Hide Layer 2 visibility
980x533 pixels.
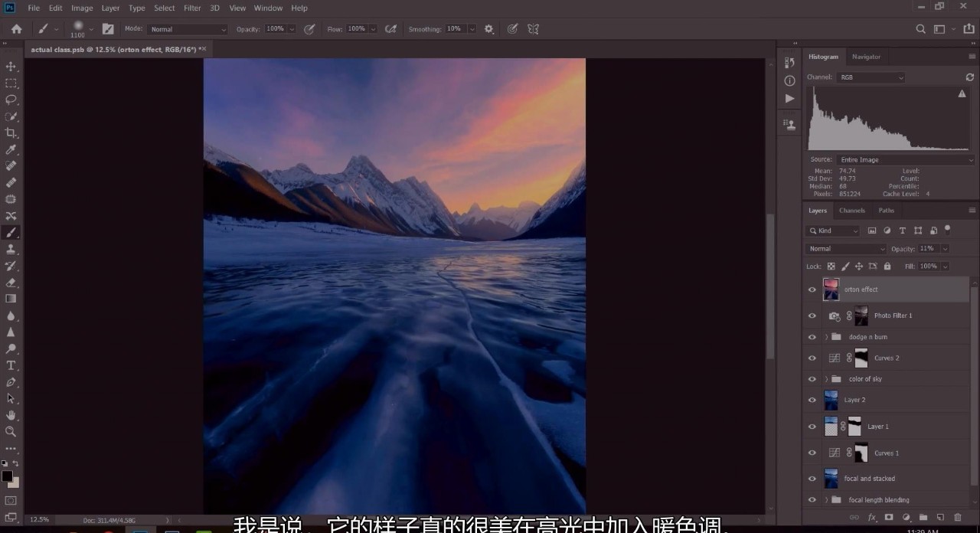point(812,400)
